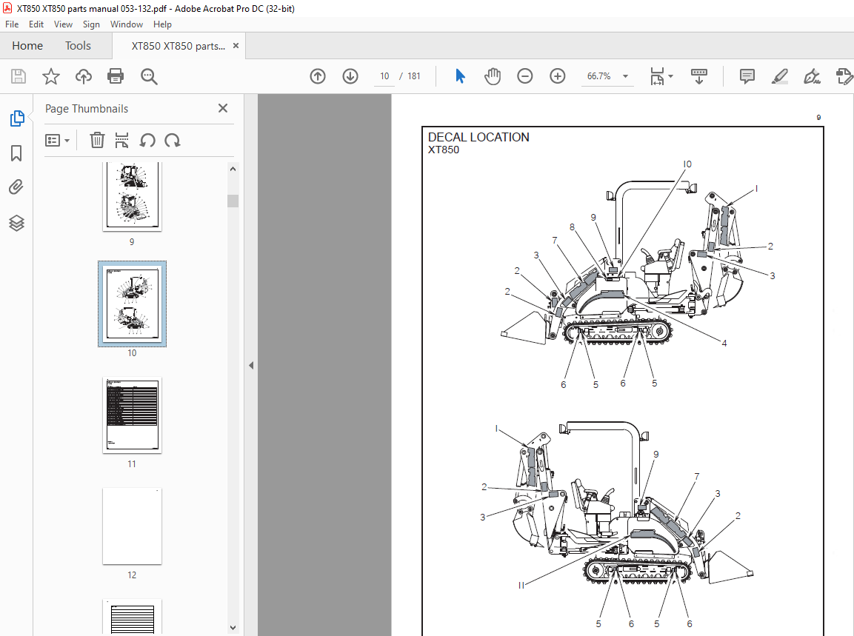Viewport: 854px width, 636px height.
Task: Click the fit page width icon
Action: click(658, 76)
